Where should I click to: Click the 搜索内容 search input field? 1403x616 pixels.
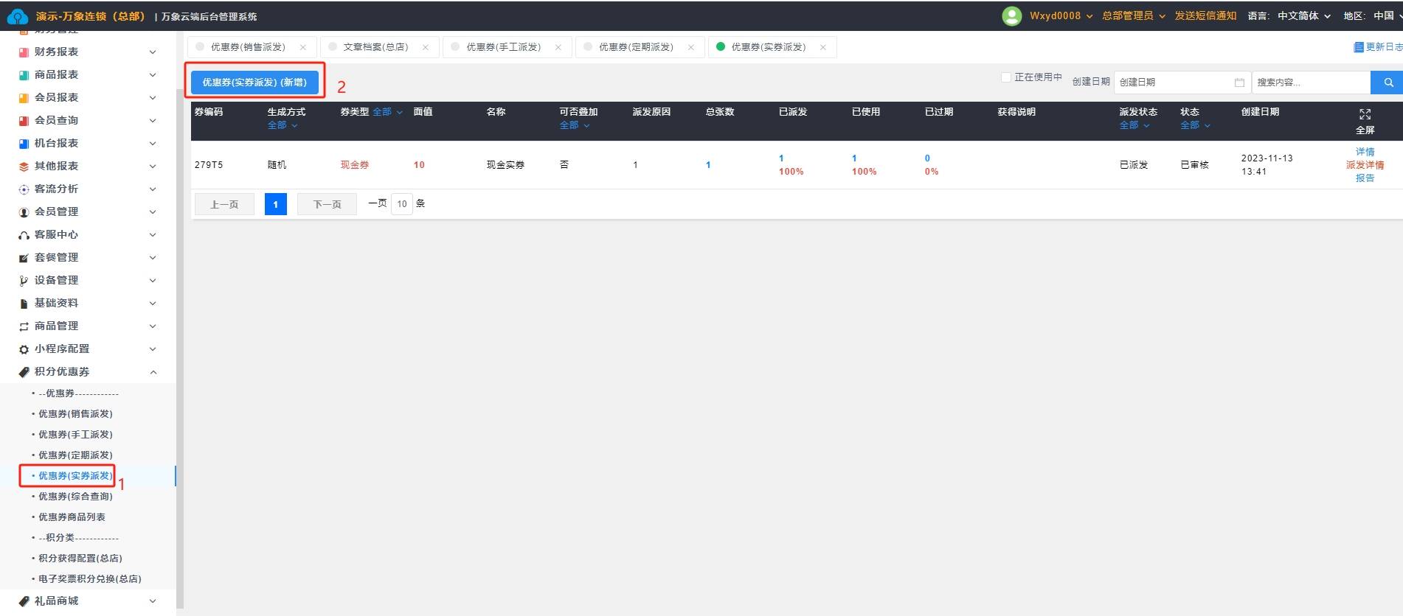[x=1311, y=83]
